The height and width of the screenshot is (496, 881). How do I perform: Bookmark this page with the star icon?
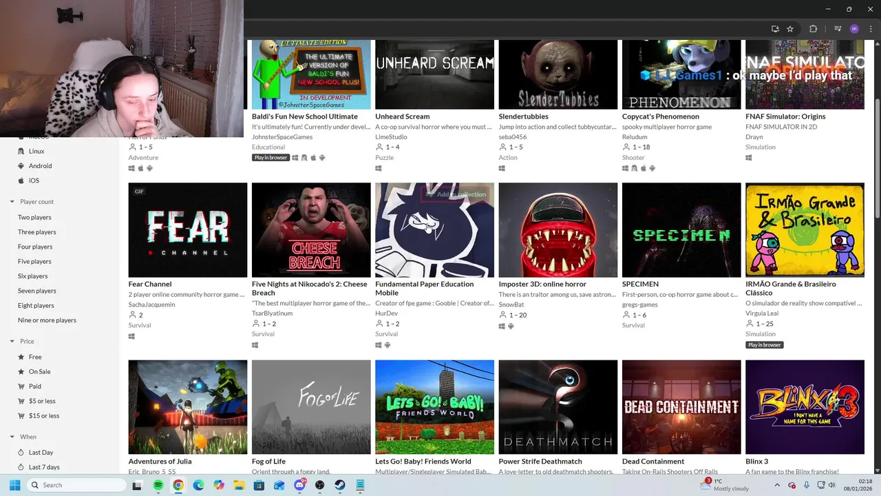pyautogui.click(x=790, y=29)
